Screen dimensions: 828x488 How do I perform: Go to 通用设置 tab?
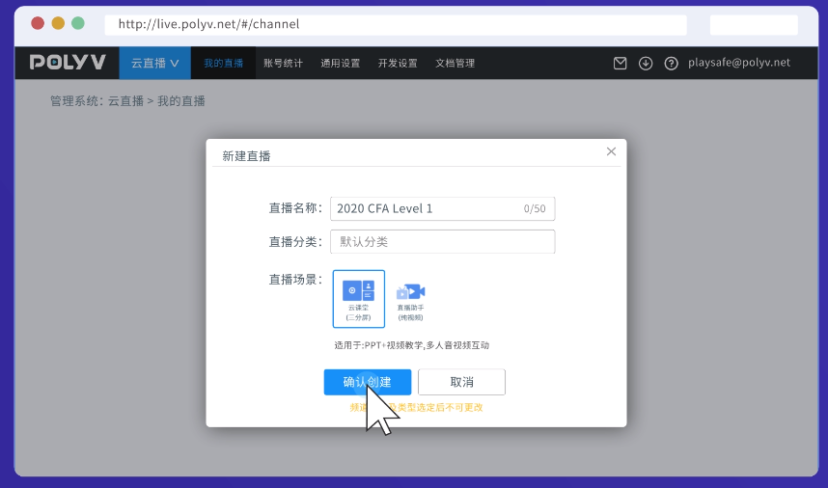[340, 64]
